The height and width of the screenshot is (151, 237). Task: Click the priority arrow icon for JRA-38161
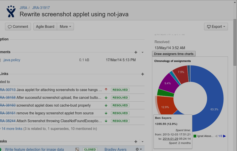pyautogui.click(x=106, y=113)
